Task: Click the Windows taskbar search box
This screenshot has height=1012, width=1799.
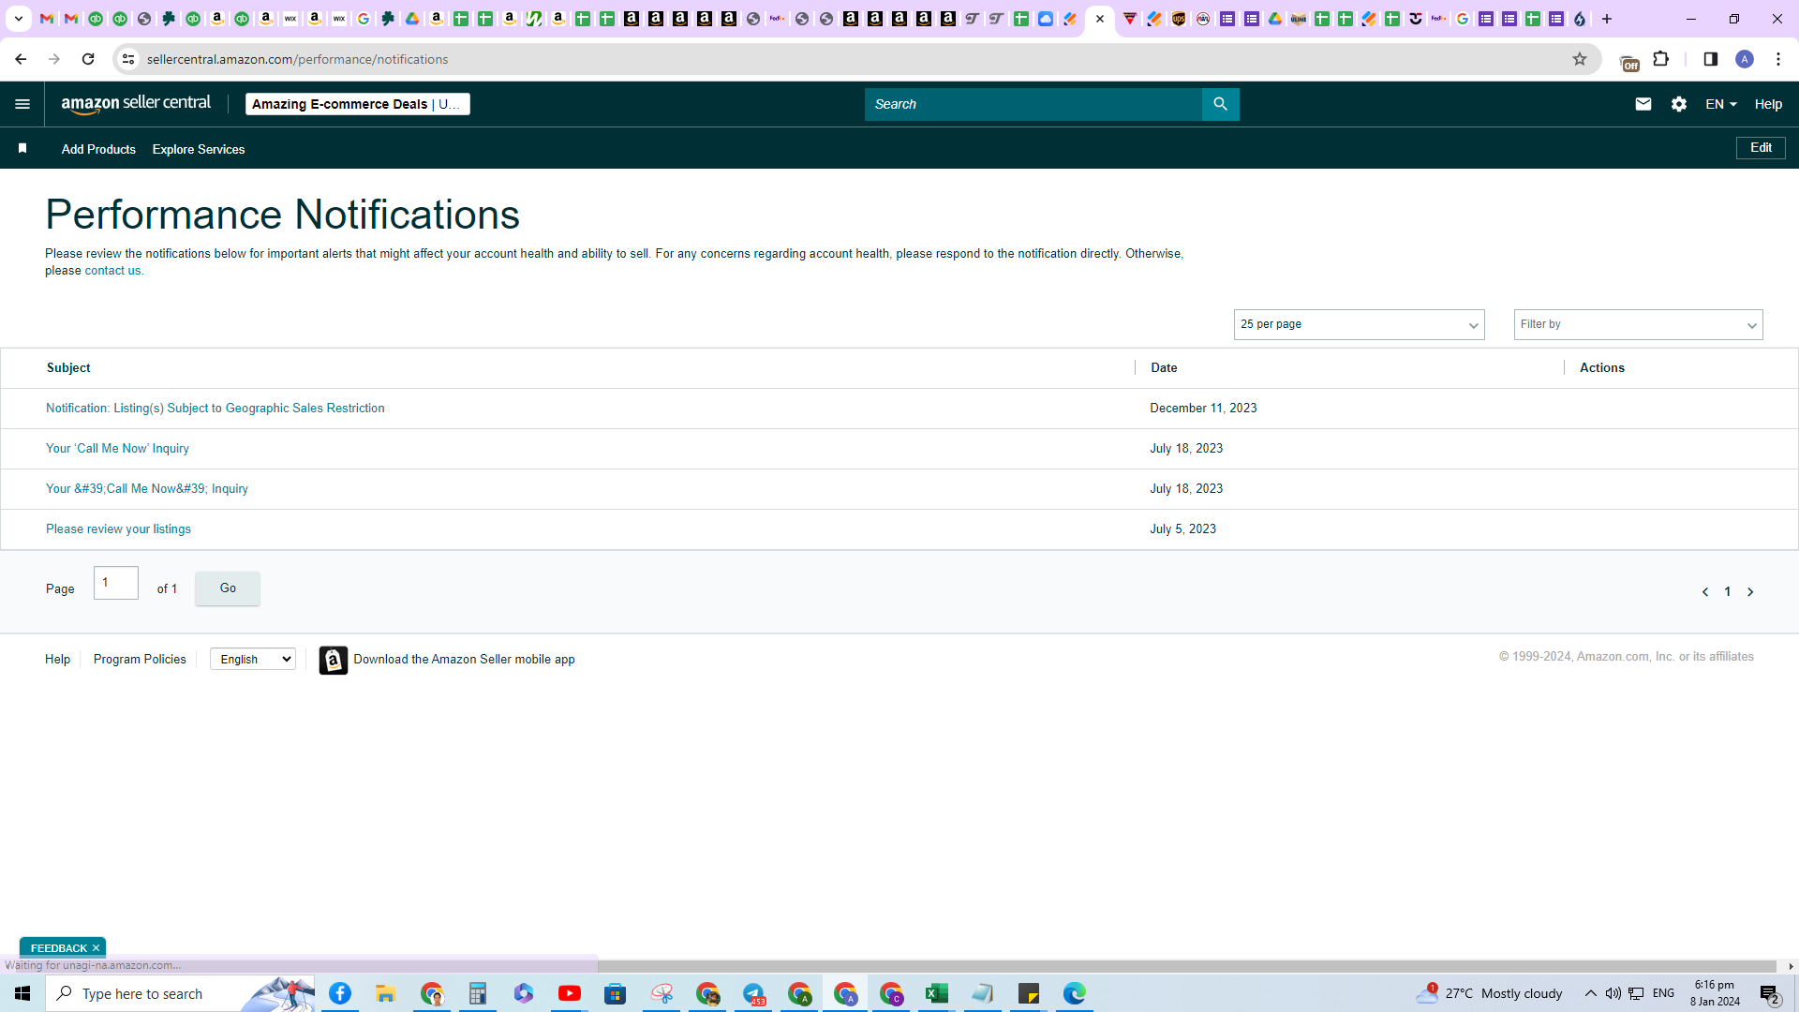Action: (180, 993)
